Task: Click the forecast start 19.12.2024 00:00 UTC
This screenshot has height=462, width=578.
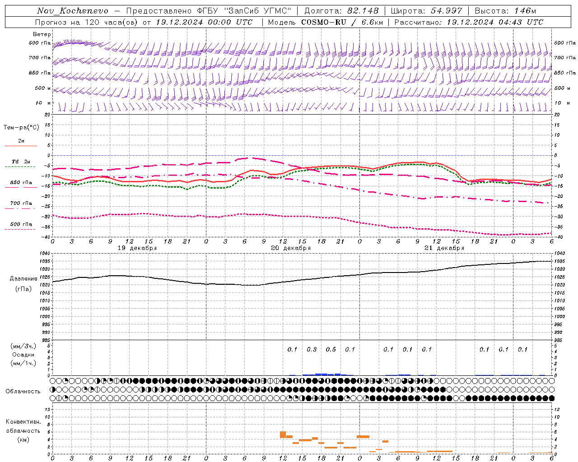Action: 204,22
